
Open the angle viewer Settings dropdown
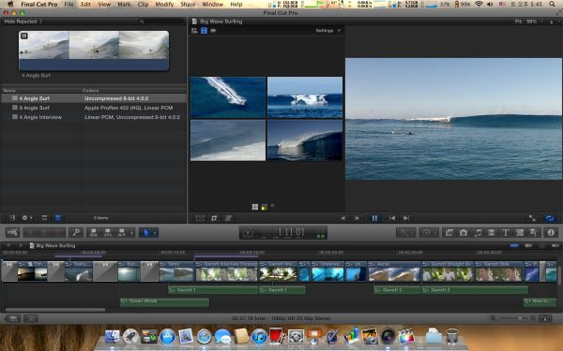pos(327,31)
